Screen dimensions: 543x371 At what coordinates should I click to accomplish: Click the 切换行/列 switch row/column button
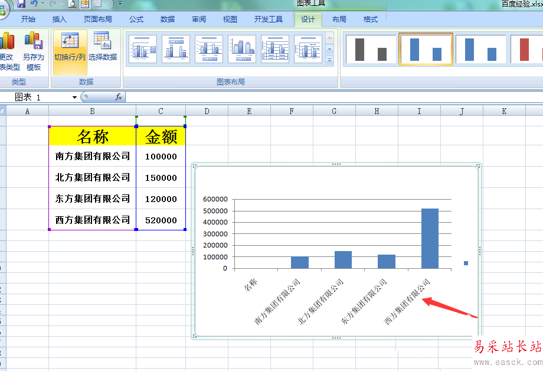click(70, 52)
